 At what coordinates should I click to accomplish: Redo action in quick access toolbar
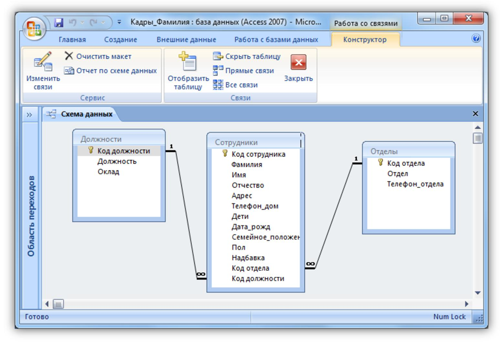pos(94,22)
